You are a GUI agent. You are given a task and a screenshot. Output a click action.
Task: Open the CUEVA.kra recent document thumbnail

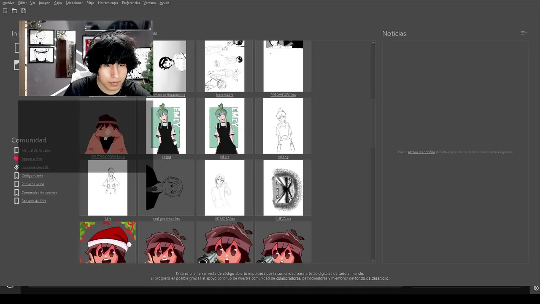[283, 187]
